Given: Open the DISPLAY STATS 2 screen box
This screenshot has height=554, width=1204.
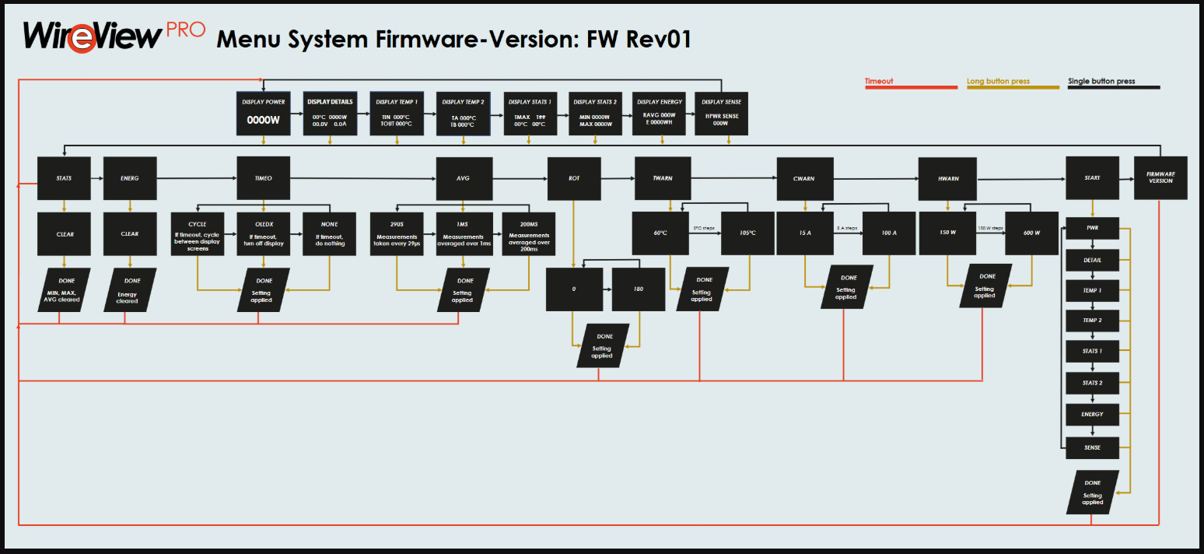Looking at the screenshot, I should tap(595, 114).
